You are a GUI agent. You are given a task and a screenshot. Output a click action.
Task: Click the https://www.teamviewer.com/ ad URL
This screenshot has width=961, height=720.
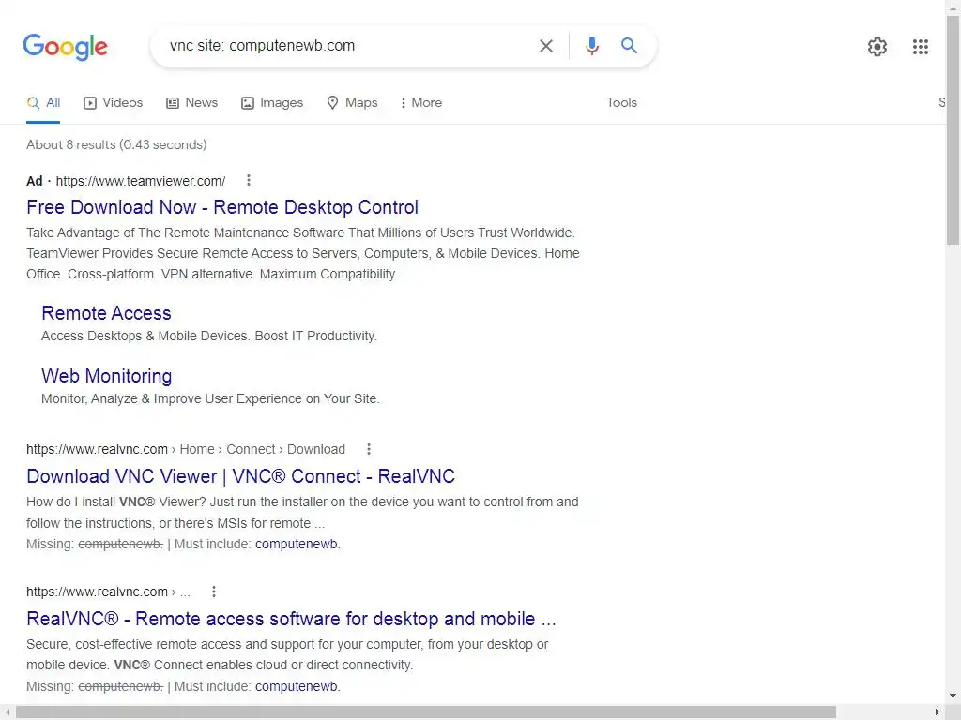pyautogui.click(x=141, y=181)
